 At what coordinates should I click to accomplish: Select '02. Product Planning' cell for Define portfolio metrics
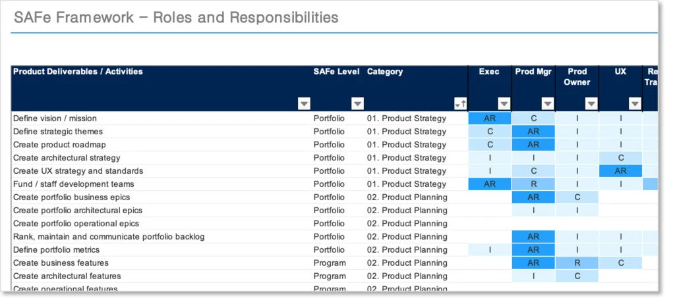(x=417, y=249)
